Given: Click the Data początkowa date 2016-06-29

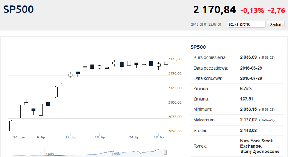Looking at the screenshot, I should 251,68.
